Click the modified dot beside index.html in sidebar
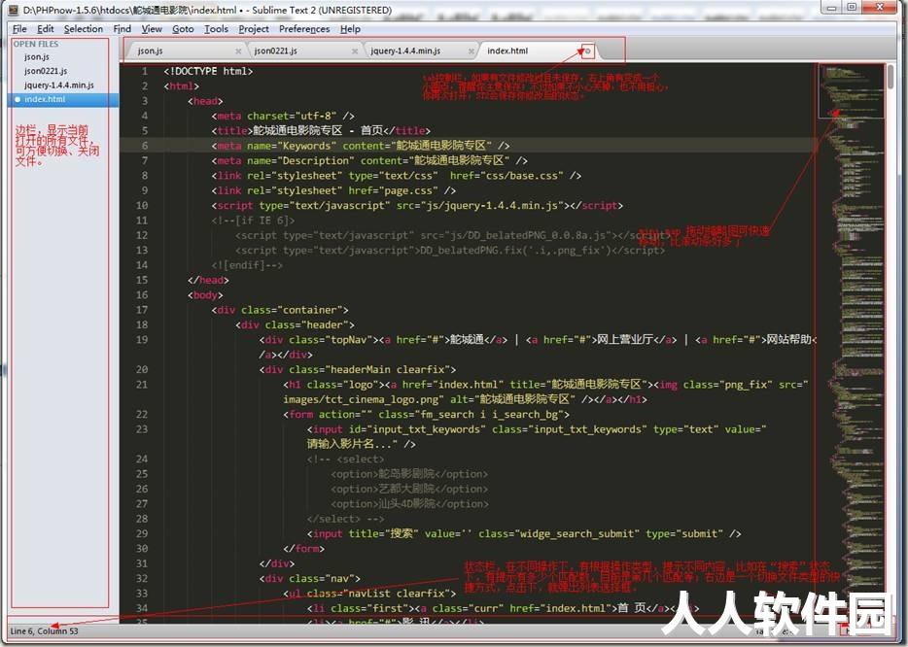Image resolution: width=908 pixels, height=647 pixels. click(17, 99)
